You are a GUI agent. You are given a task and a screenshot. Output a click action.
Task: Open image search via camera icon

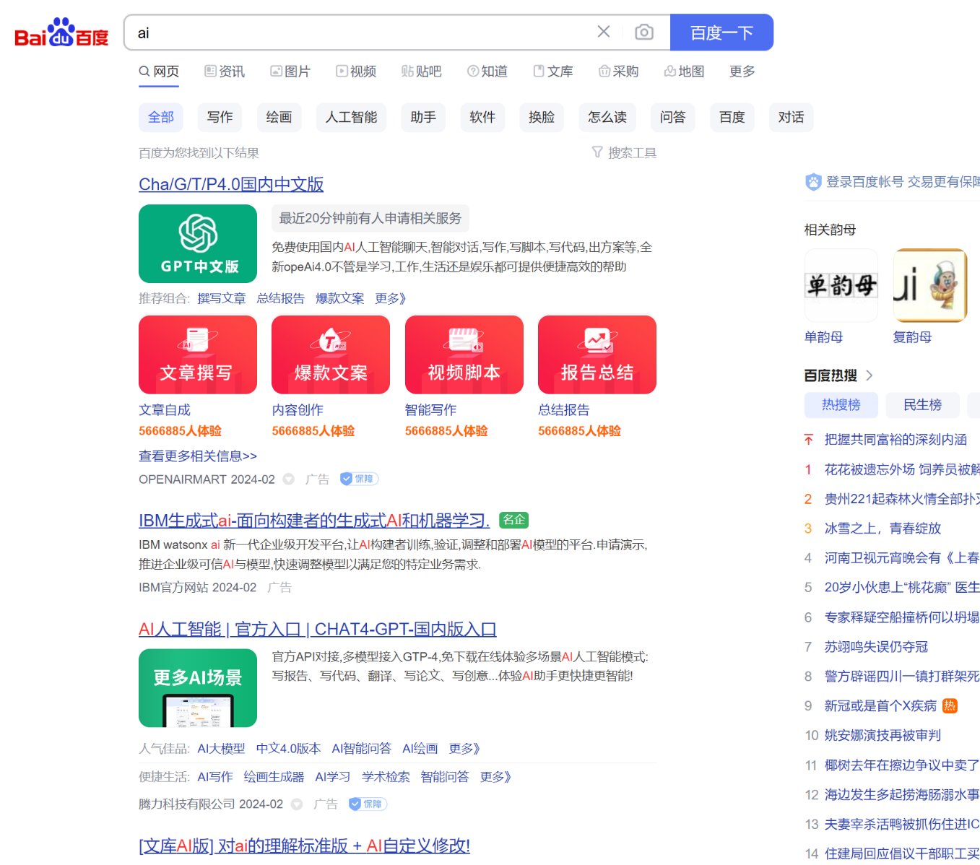pyautogui.click(x=644, y=32)
